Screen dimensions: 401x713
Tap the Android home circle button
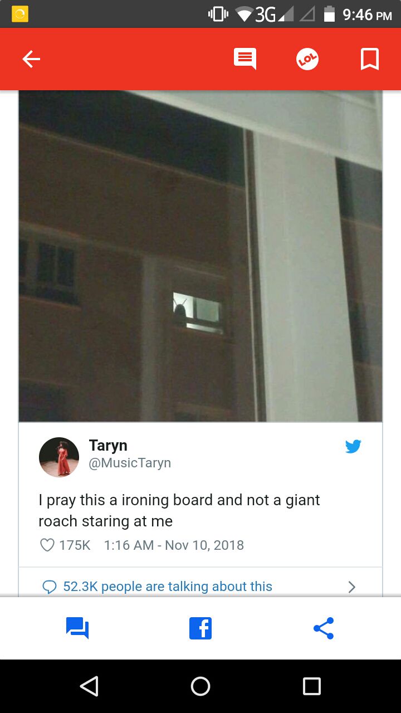coord(200,686)
